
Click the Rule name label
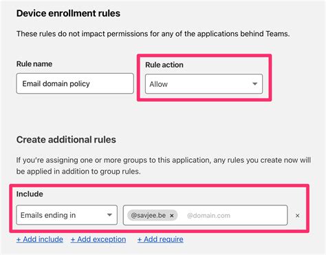(x=34, y=64)
